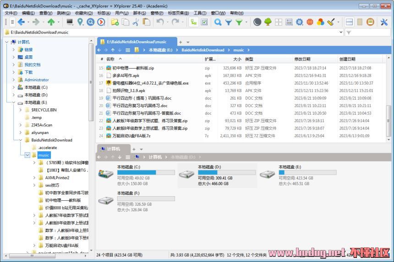Click the 本地磁盘 (C:) usage bar

point(146,172)
